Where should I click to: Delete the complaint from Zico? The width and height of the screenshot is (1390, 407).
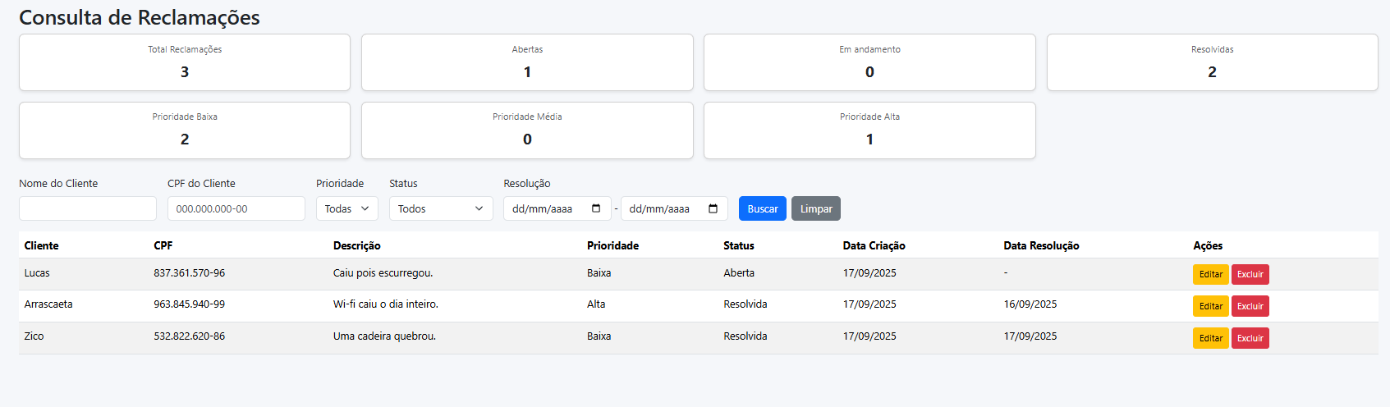[x=1250, y=338]
